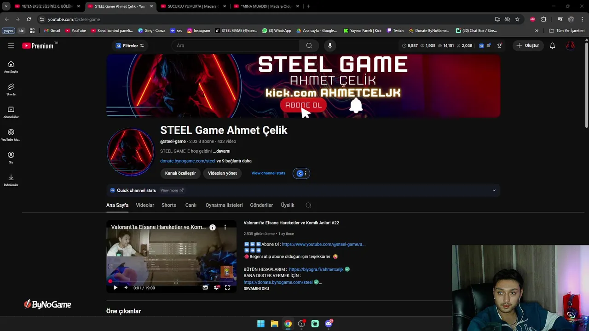Open Shorts from the left sidebar
Screen dimensions: 589x331
[11, 89]
